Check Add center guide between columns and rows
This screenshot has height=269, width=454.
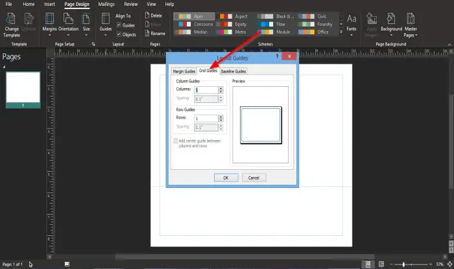(x=176, y=141)
